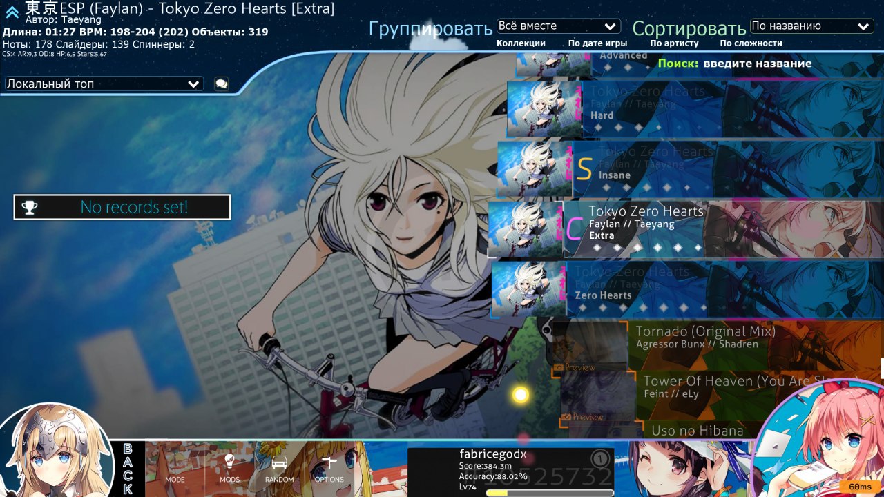Click the Accuracy:88.02% text

pyautogui.click(x=493, y=476)
